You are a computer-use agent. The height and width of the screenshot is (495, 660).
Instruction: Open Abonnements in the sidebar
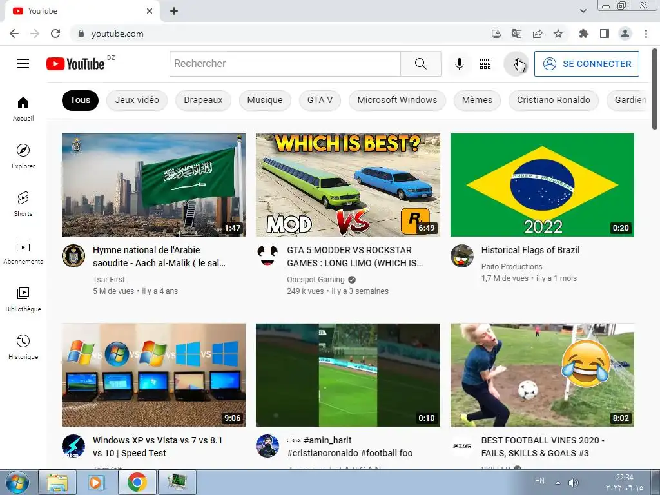(x=23, y=251)
